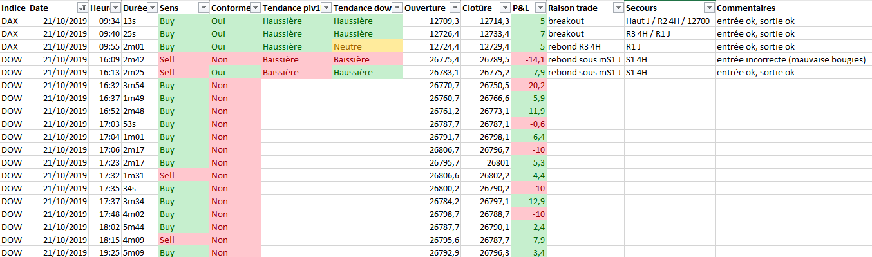
Task: Select Secours cell 'R1 J'
Action: (x=670, y=46)
